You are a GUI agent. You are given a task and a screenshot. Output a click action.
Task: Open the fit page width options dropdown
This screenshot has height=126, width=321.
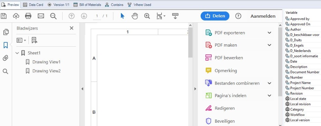(161, 16)
